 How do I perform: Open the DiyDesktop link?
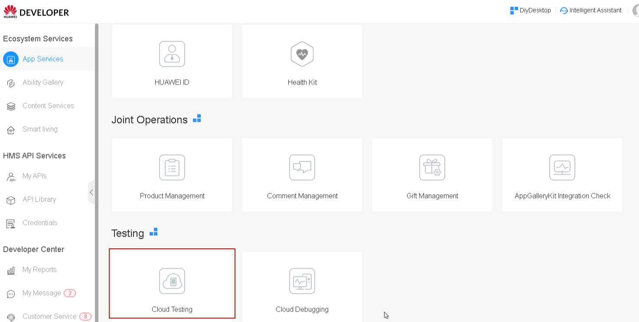535,10
